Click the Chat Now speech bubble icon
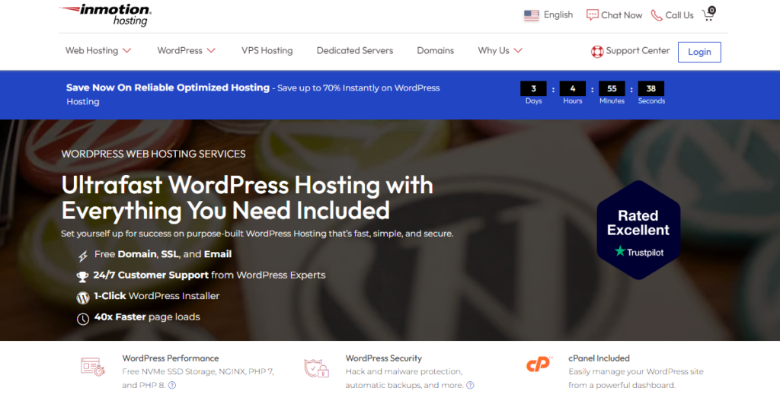Viewport: 780px width, 401px height. click(592, 15)
